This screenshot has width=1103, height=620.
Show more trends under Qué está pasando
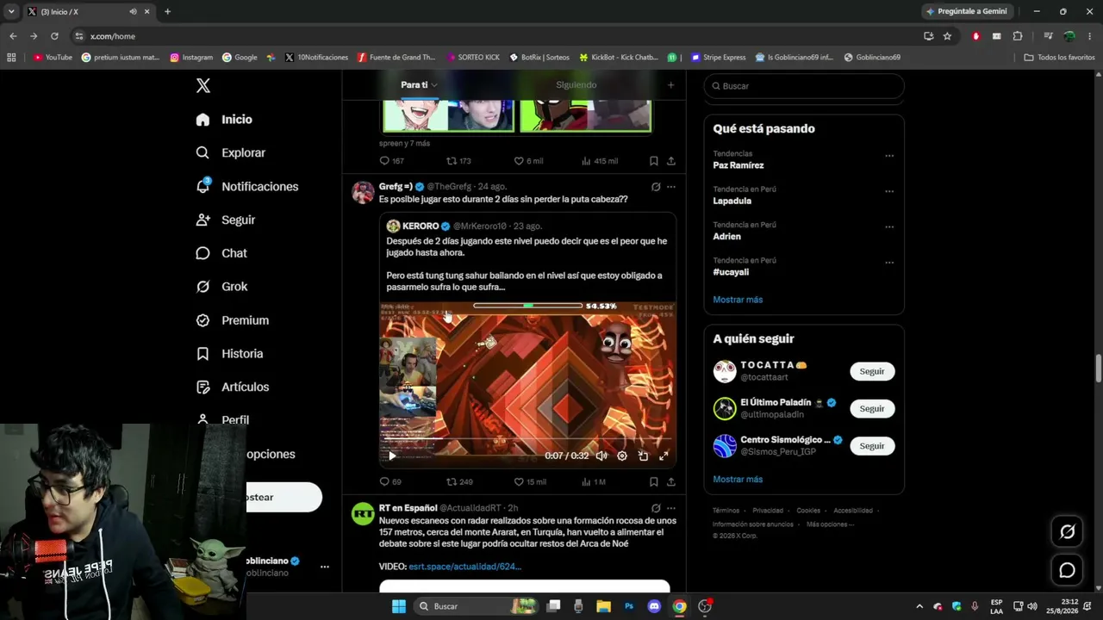tap(738, 300)
